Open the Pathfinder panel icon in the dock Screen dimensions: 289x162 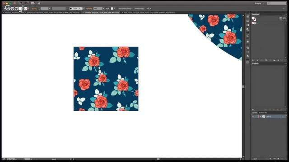click(248, 48)
